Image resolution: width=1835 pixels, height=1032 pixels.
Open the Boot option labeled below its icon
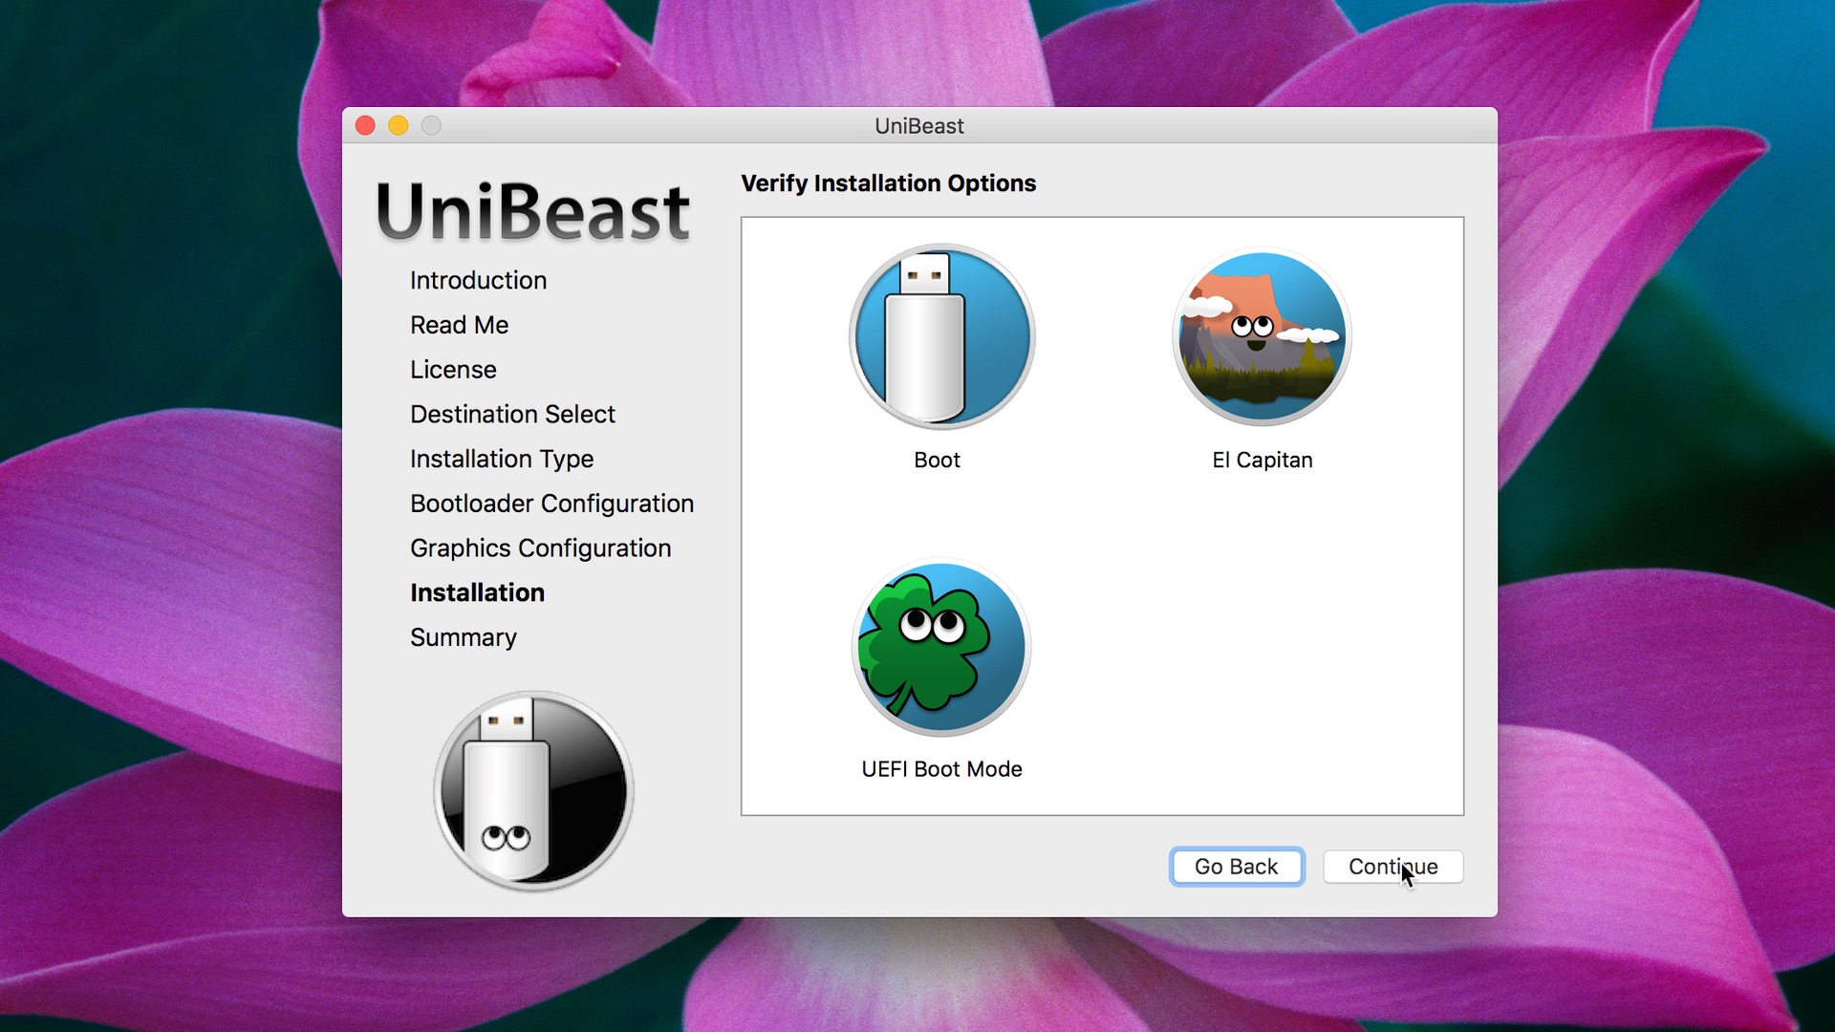[x=936, y=460]
